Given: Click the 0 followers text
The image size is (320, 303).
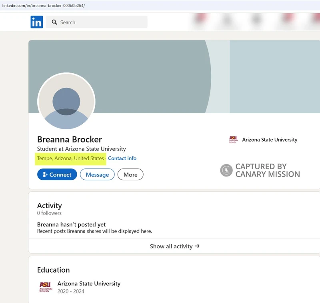Looking at the screenshot, I should tap(49, 213).
